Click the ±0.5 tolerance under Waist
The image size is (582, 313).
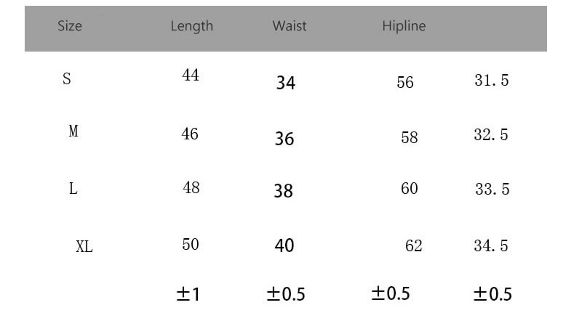[286, 294]
